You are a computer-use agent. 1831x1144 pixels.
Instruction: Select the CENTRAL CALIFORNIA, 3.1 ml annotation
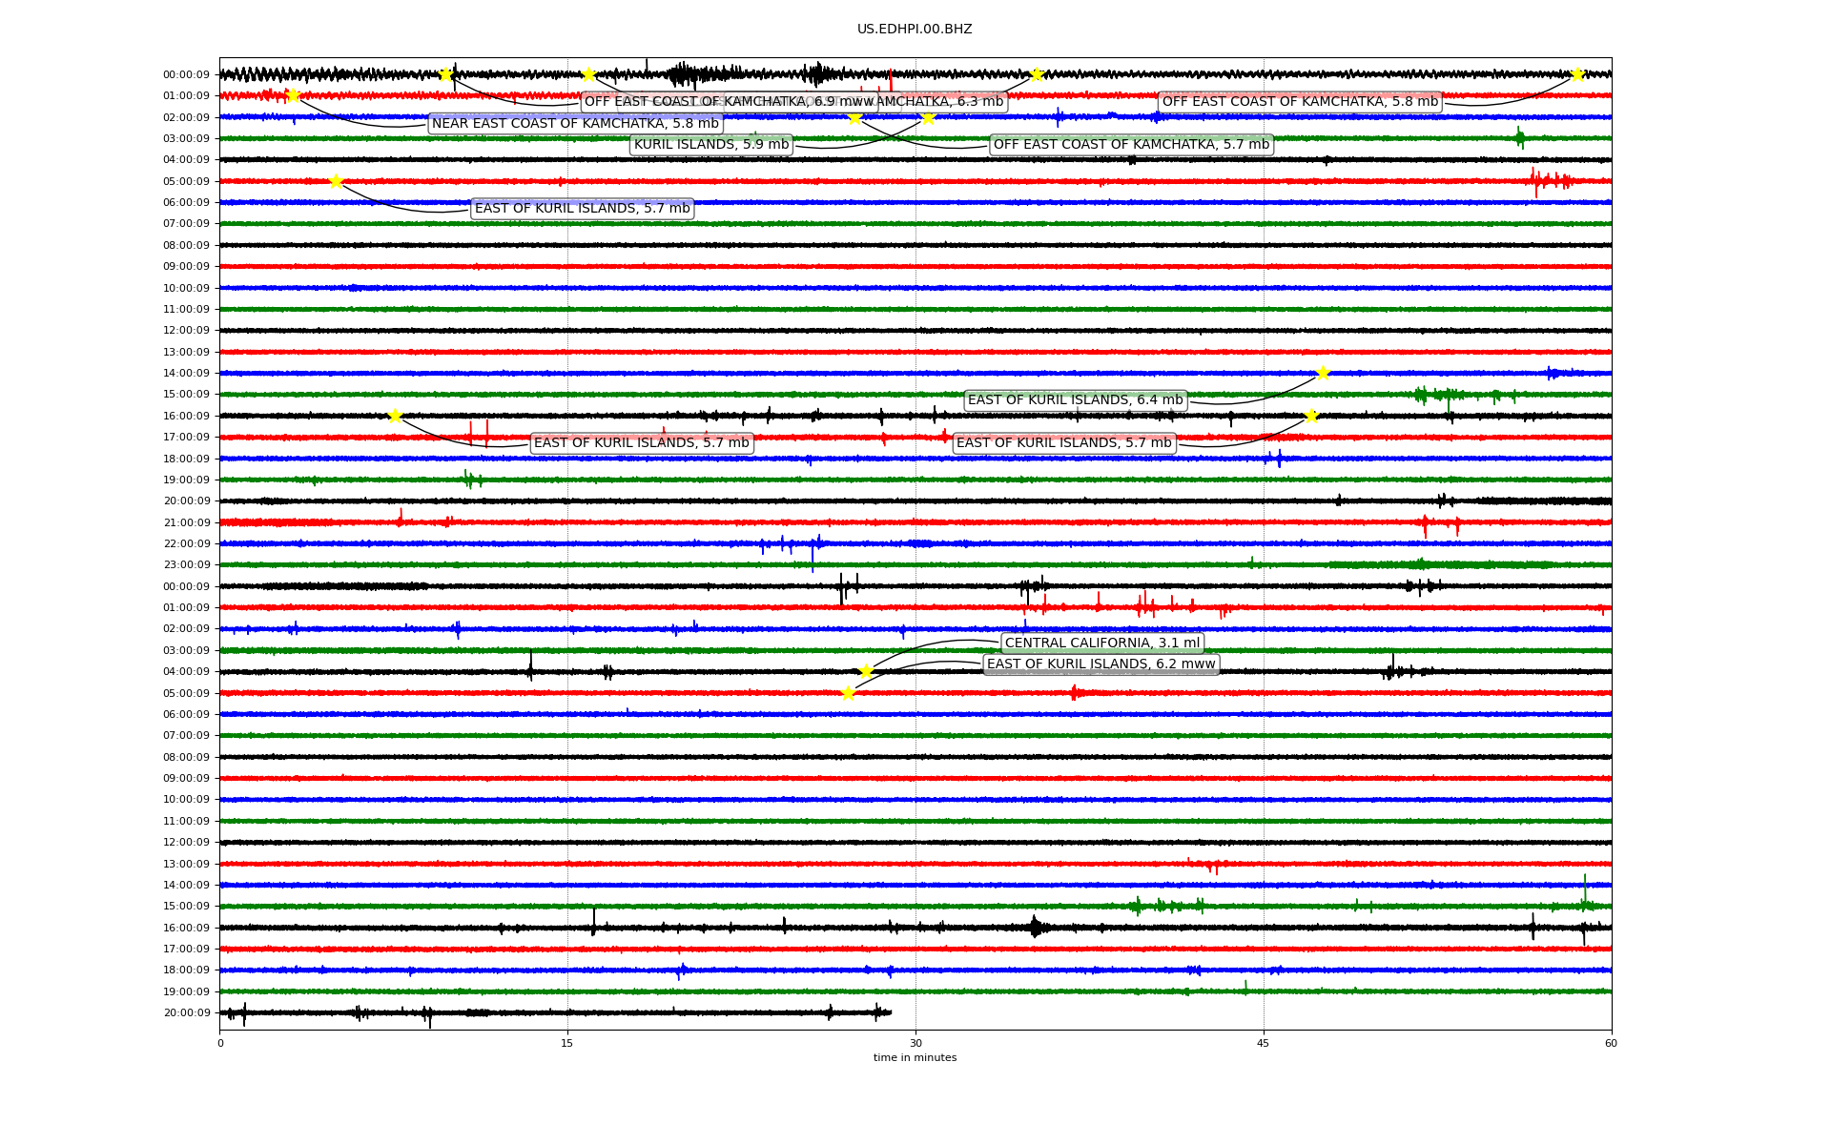click(x=1102, y=643)
